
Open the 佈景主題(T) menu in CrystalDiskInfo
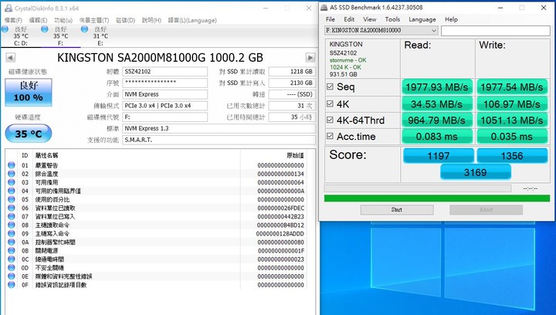point(94,20)
